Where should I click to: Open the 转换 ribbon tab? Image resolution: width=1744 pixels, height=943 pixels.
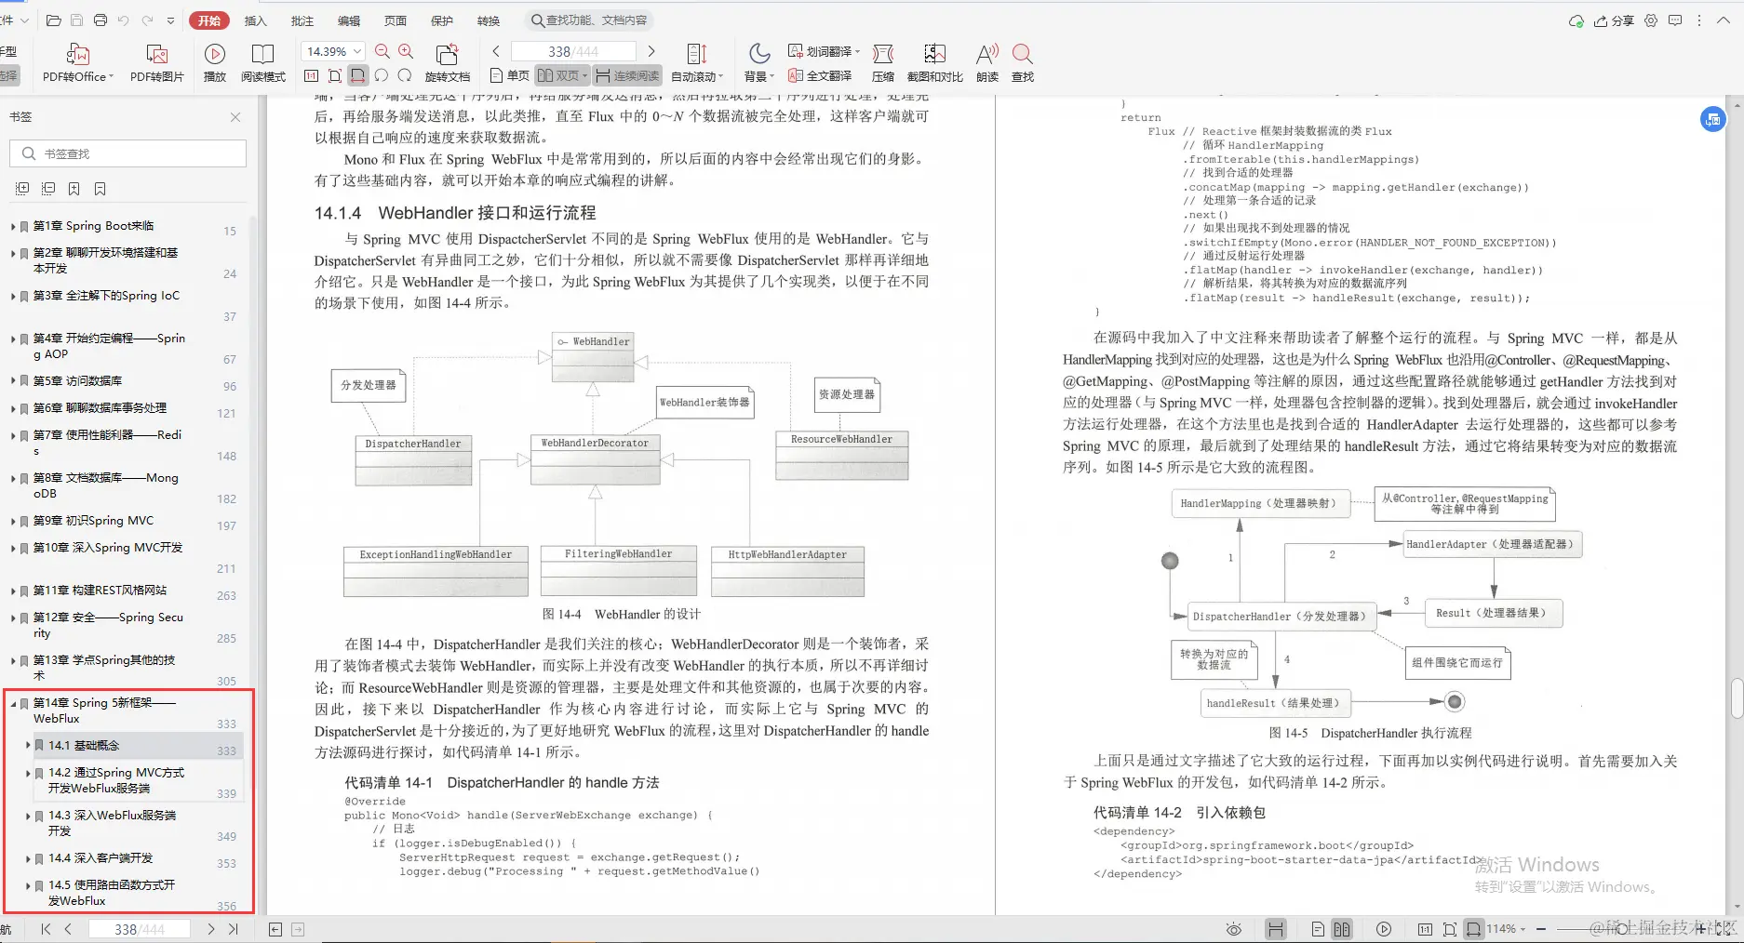coord(489,20)
